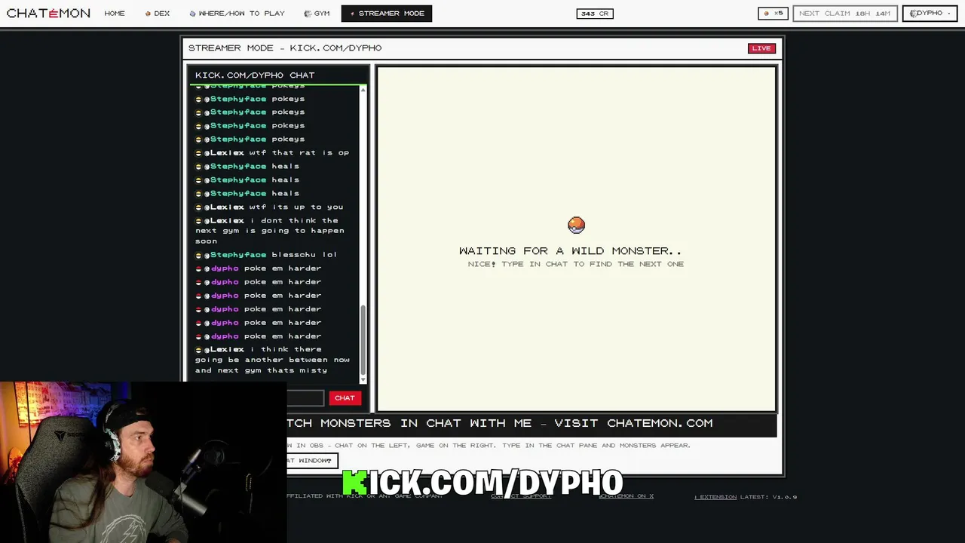The height and width of the screenshot is (543, 965).
Task: Open the DYPHO account dropdown
Action: pyautogui.click(x=930, y=13)
